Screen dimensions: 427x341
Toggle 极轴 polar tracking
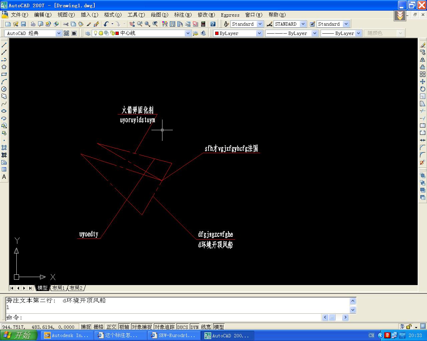pyautogui.click(x=124, y=327)
